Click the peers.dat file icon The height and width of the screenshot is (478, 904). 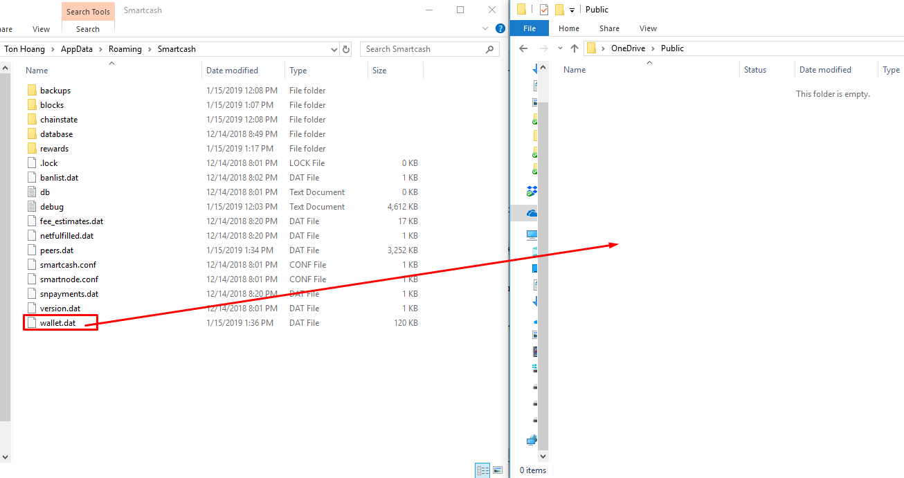click(32, 250)
